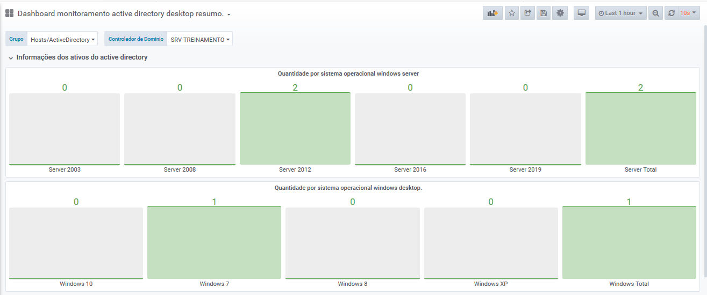This screenshot has height=295, width=707.
Task: Open the SRV-TREINAMENTO domain controller dropdown
Action: (200, 39)
